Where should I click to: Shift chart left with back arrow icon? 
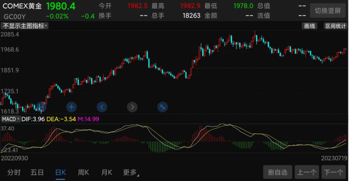pyautogui.click(x=102, y=107)
